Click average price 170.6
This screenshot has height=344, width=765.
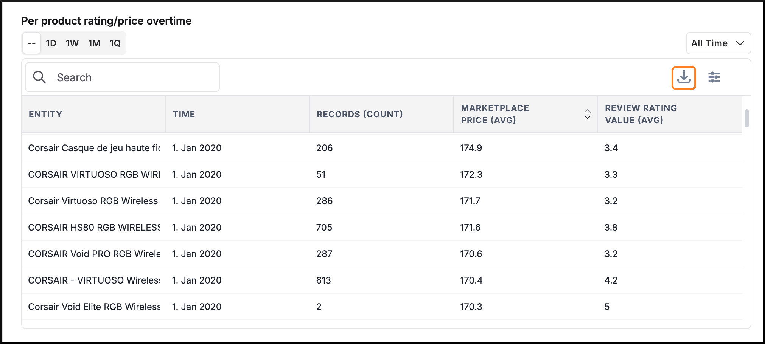(471, 254)
